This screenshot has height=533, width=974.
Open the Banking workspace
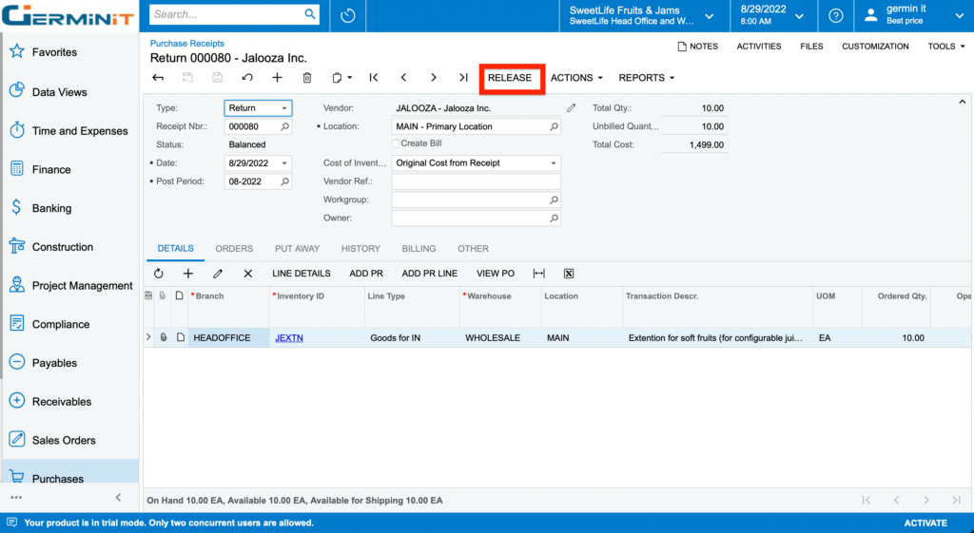click(51, 208)
